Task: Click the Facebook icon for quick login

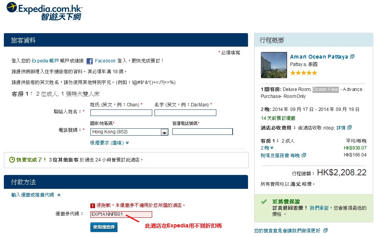Action: pos(89,60)
